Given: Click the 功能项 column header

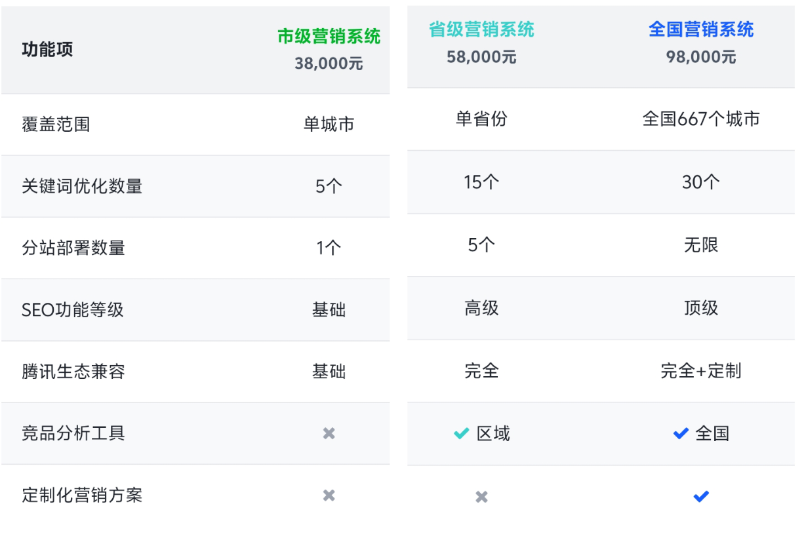Looking at the screenshot, I should tap(47, 49).
